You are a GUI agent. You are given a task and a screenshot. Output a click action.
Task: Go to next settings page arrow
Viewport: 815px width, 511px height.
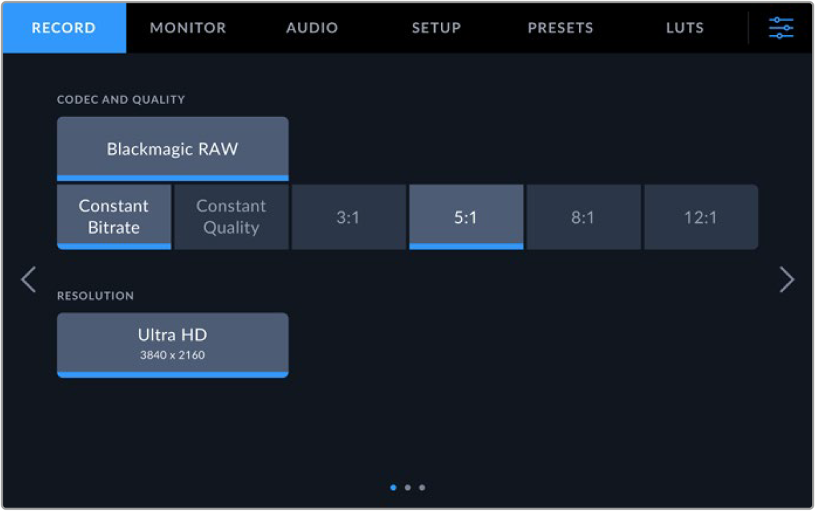point(787,280)
